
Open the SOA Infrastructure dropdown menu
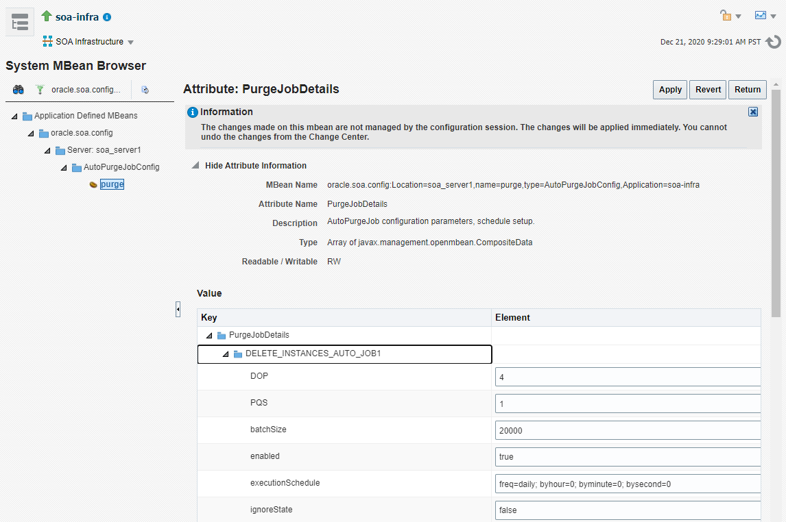(x=131, y=42)
